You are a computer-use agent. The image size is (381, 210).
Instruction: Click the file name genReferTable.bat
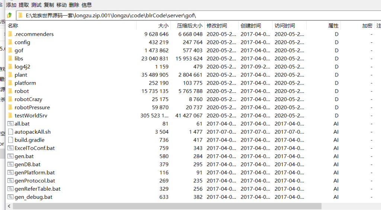[38, 189]
